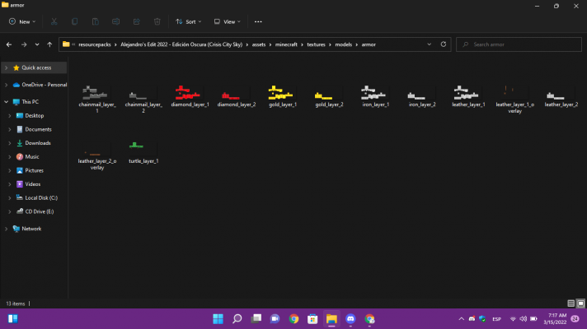587x329 pixels.
Task: Navigate back to previous folder
Action: pyautogui.click(x=9, y=44)
